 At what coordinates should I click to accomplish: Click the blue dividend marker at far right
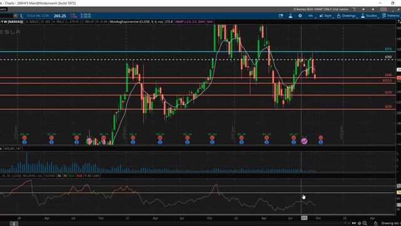(321, 143)
